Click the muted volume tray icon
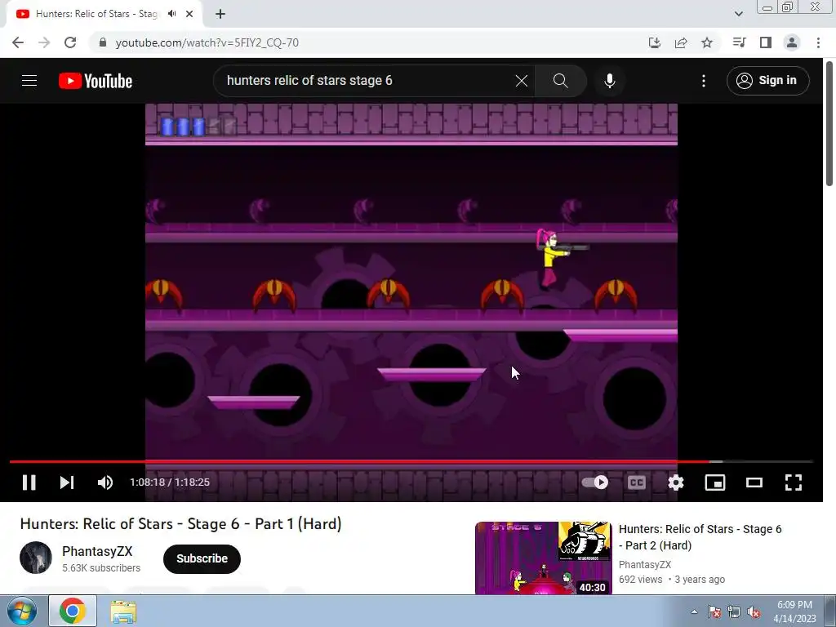 pyautogui.click(x=754, y=611)
